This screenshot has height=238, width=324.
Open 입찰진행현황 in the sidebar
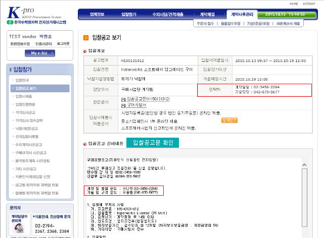click(x=25, y=104)
